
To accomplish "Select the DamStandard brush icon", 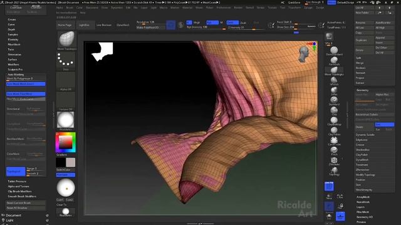I will 334,51.
